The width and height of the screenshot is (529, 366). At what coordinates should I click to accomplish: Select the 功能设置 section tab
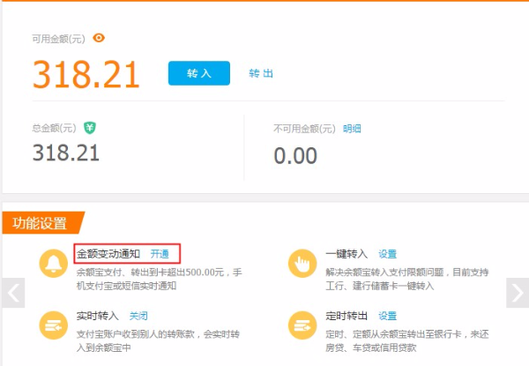click(x=41, y=222)
